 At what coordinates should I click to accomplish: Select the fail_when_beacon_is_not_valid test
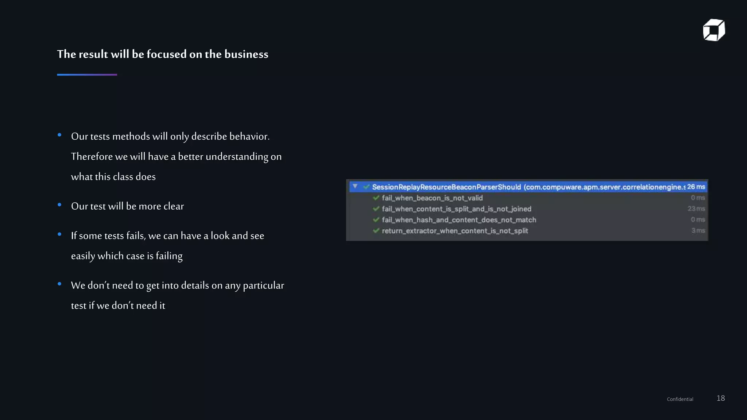click(x=432, y=198)
